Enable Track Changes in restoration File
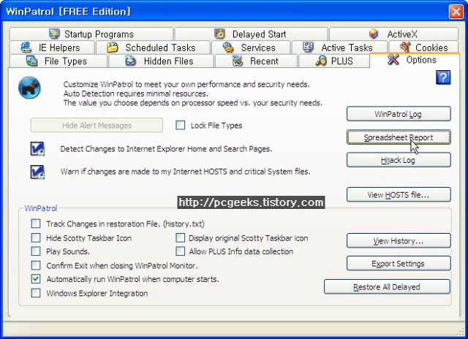This screenshot has width=468, height=339. [x=36, y=224]
